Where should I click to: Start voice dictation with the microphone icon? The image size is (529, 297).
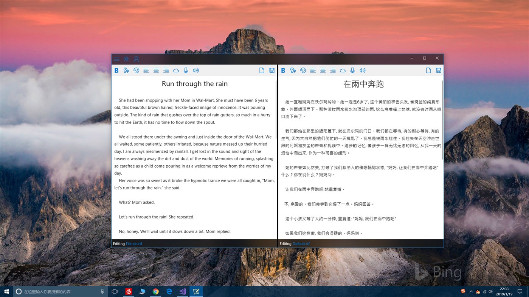click(x=186, y=70)
